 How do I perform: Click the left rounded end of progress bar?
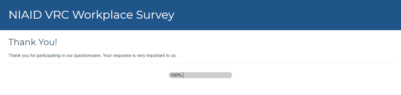click(x=170, y=75)
